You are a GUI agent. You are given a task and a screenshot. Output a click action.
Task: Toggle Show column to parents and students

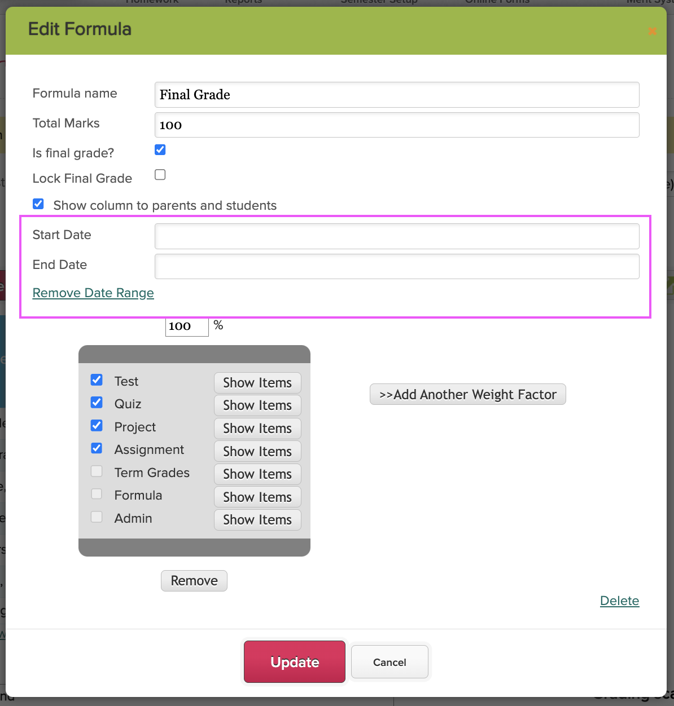tap(38, 204)
